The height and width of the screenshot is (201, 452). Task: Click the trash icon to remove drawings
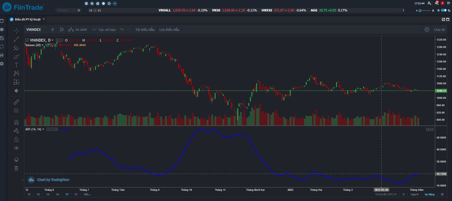point(16,168)
